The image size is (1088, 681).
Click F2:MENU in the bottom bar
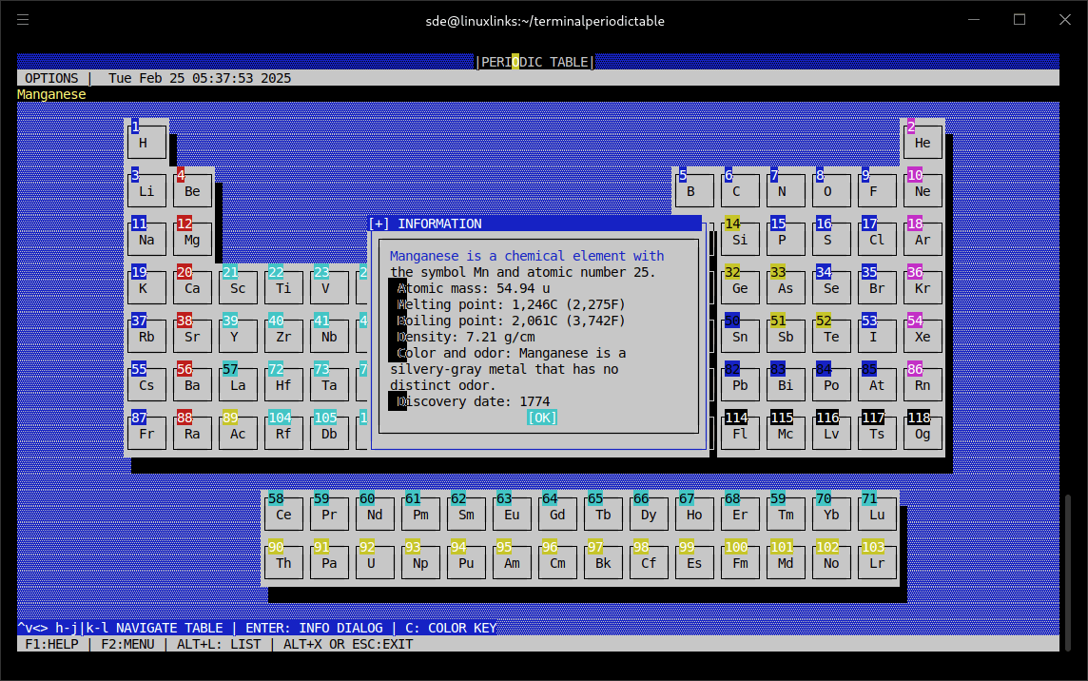[127, 644]
